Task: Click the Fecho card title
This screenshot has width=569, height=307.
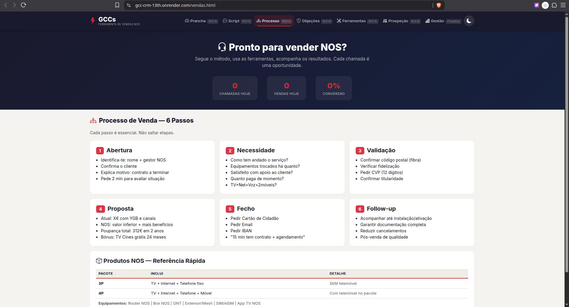Action: pos(246,209)
